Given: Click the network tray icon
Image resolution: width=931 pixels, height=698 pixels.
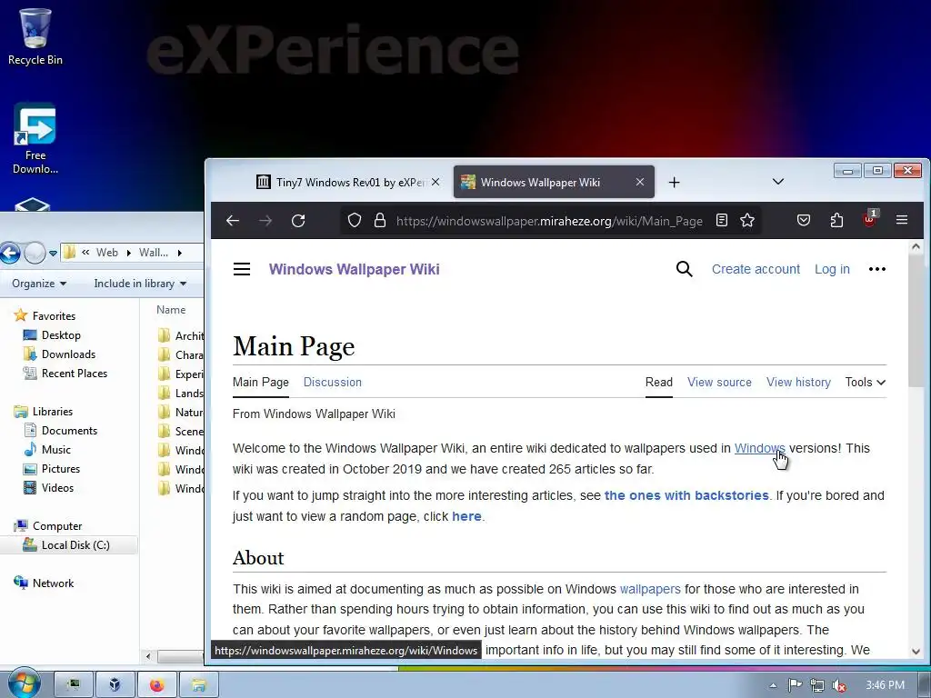Looking at the screenshot, I should coord(817,685).
